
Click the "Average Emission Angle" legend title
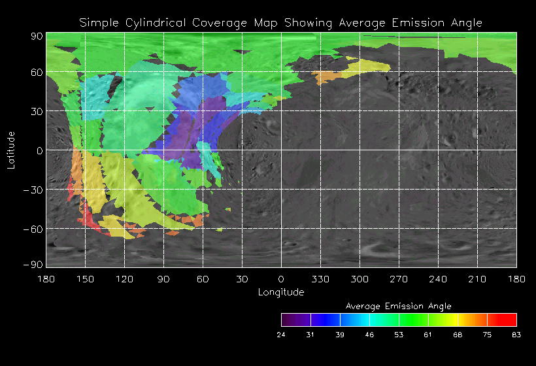click(398, 306)
